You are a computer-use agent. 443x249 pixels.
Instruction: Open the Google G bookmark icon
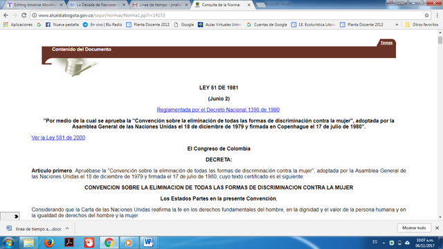pos(39,25)
